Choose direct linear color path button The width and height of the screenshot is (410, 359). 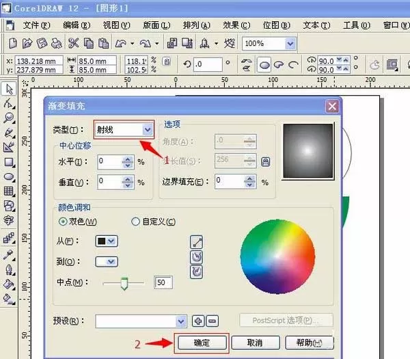tap(196, 242)
